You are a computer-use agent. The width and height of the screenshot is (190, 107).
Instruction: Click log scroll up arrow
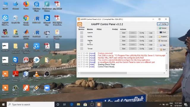[x=167, y=53]
